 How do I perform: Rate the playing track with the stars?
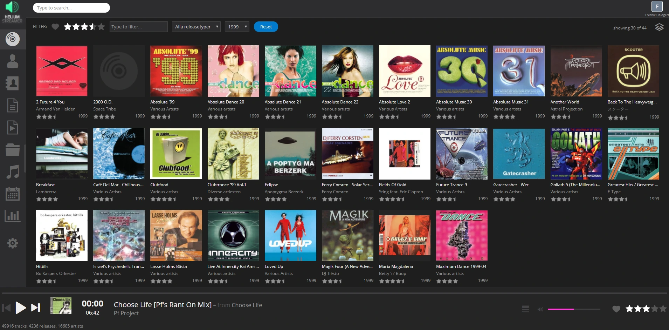646,309
